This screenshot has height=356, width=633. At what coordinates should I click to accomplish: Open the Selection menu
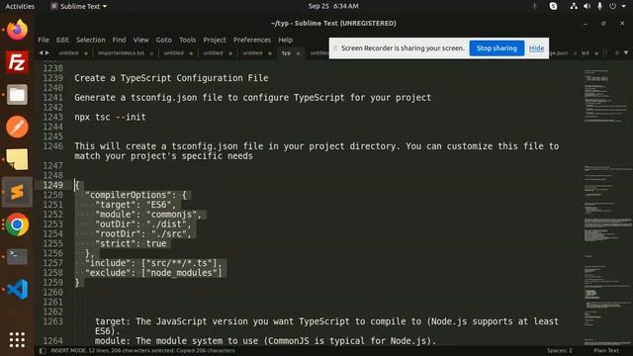[x=90, y=40]
